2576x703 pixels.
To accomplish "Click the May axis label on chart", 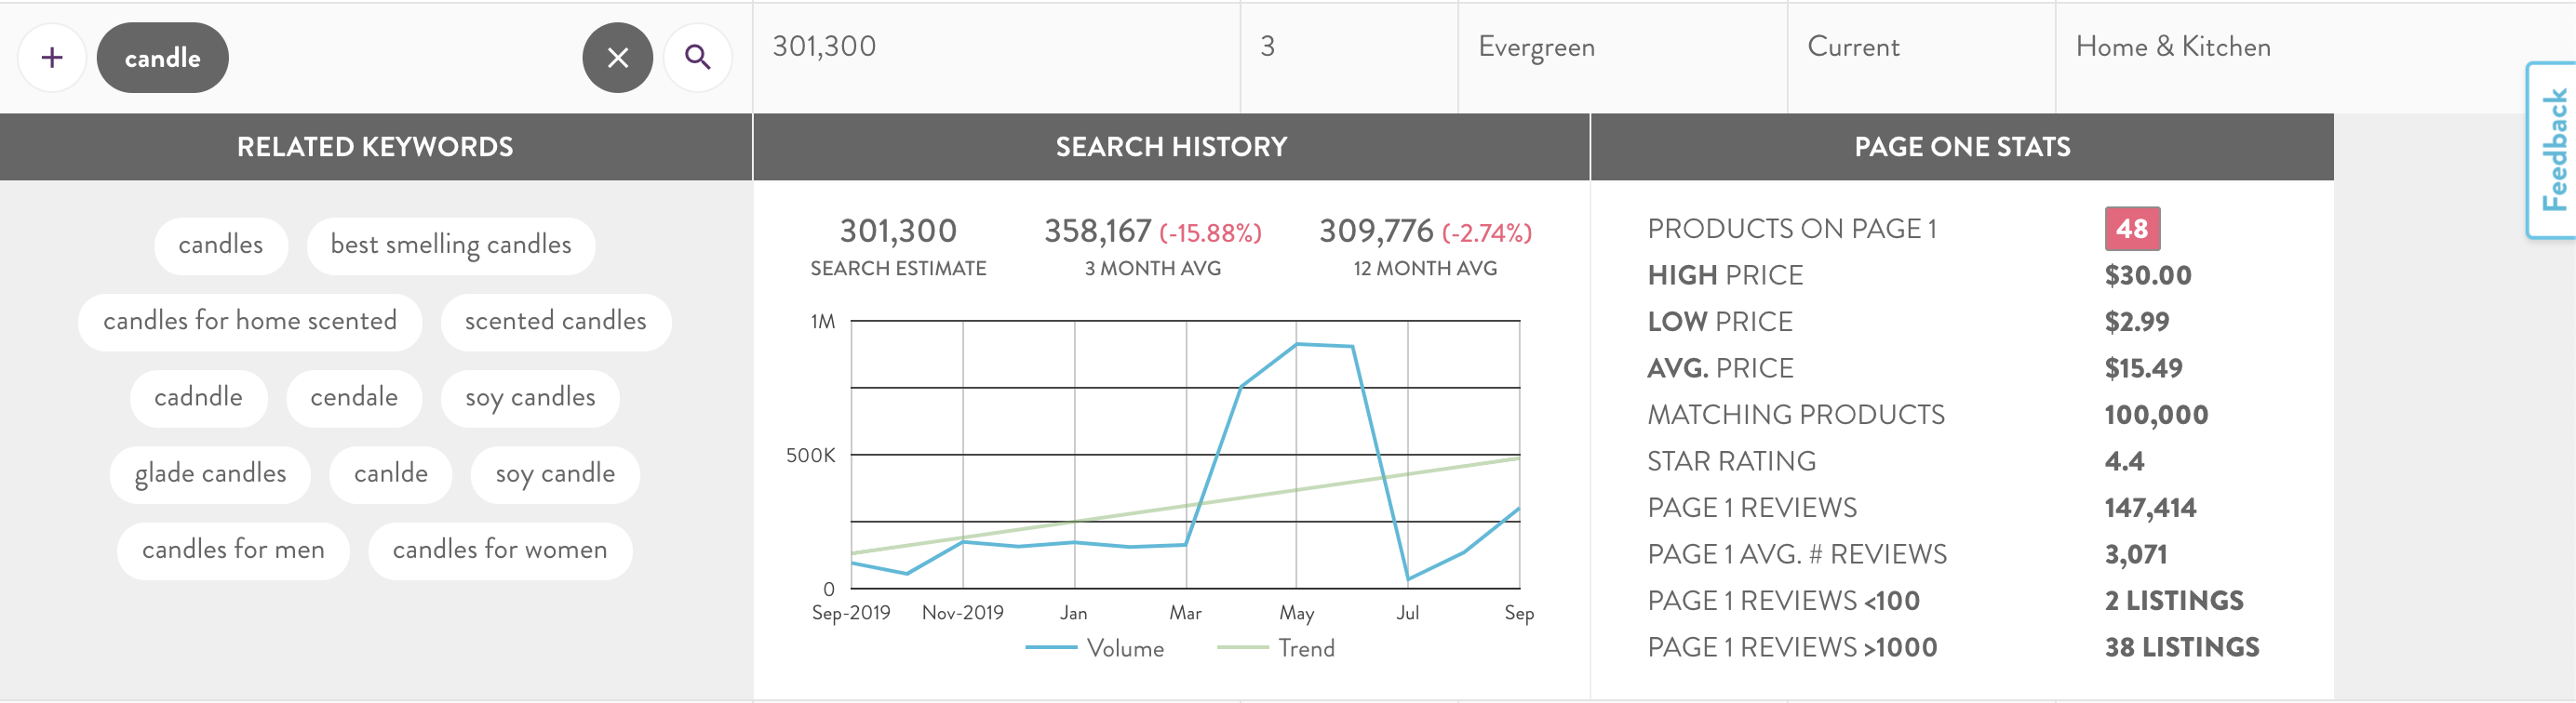I will [1297, 613].
